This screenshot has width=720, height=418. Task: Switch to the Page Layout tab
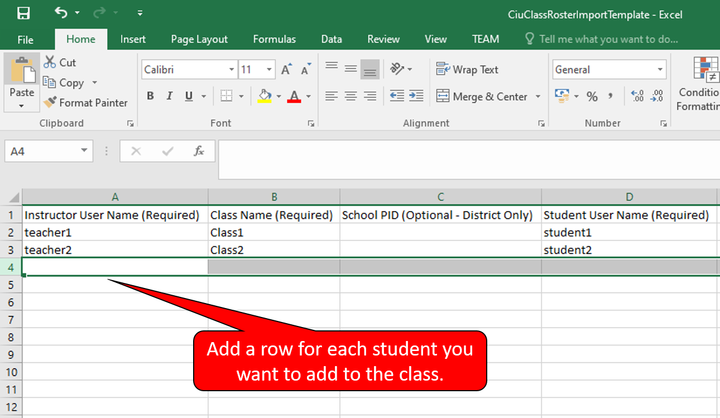point(199,39)
